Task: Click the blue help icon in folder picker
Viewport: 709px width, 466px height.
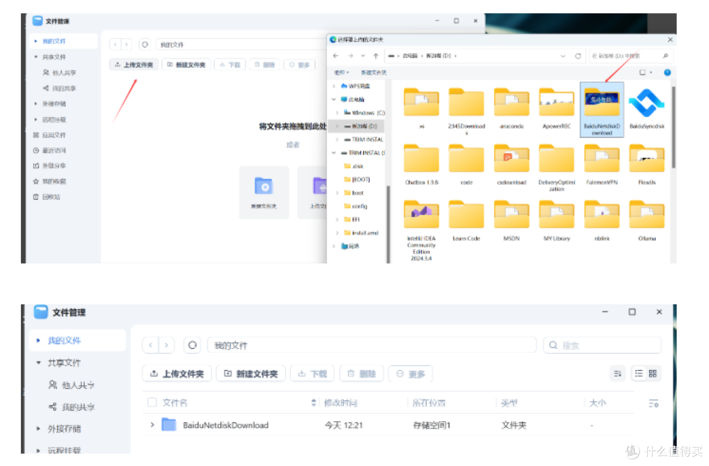Action: pyautogui.click(x=668, y=72)
